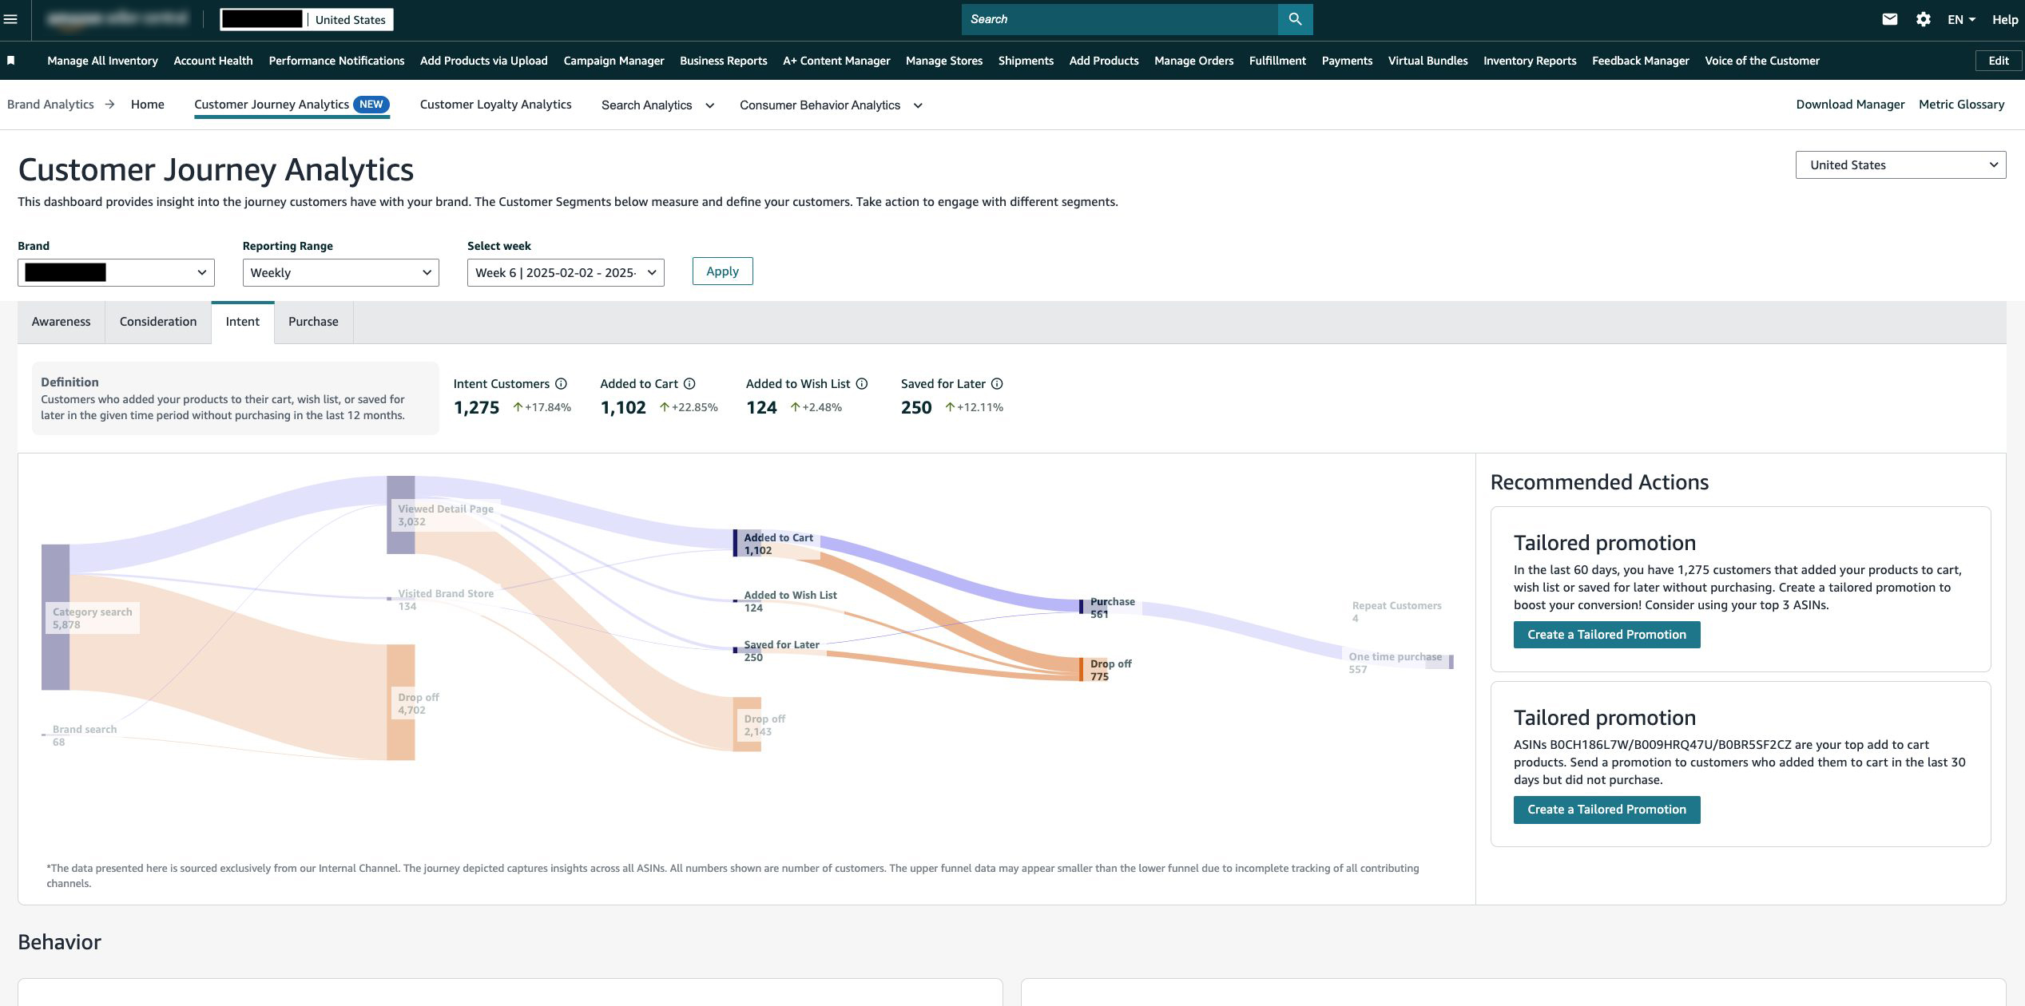The width and height of the screenshot is (2025, 1006).
Task: Open Customer Loyalty Analytics tab
Action: (495, 105)
